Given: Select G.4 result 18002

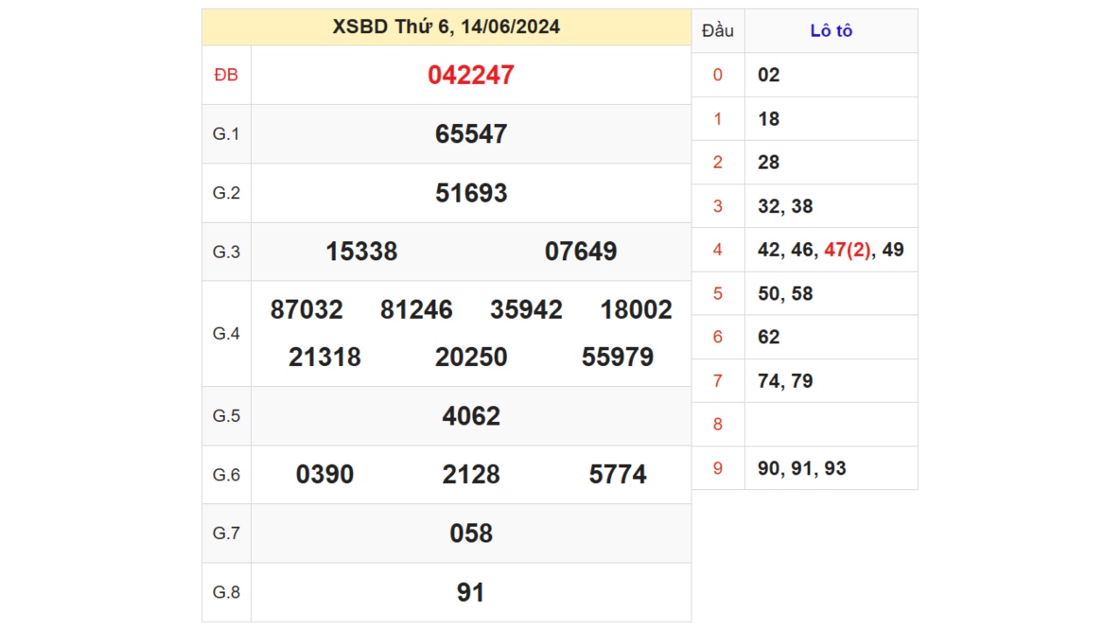Looking at the screenshot, I should coord(636,310).
